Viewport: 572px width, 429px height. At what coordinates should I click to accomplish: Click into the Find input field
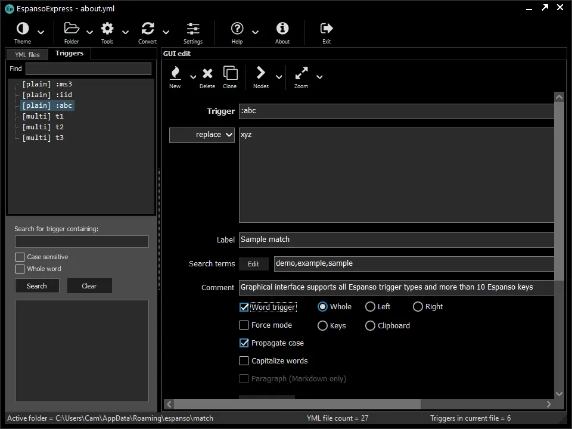(88, 69)
